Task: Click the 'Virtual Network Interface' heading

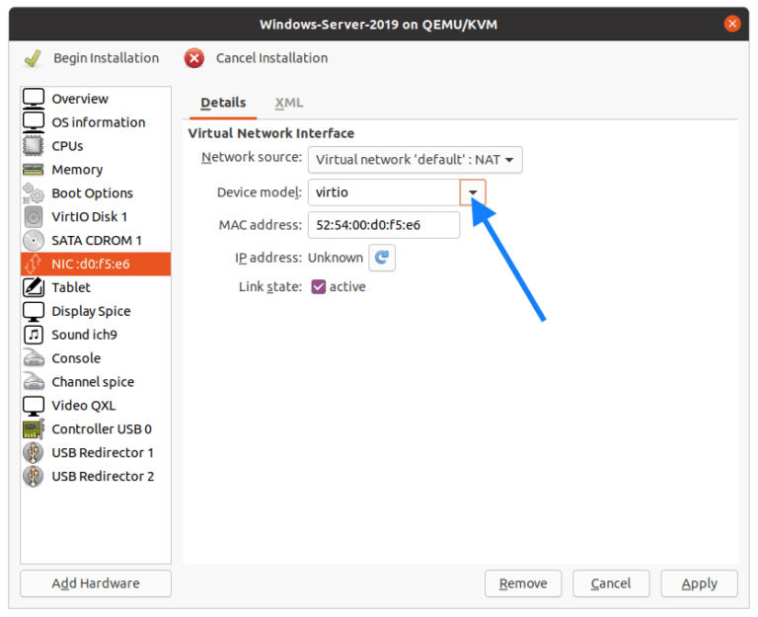Action: tap(271, 133)
